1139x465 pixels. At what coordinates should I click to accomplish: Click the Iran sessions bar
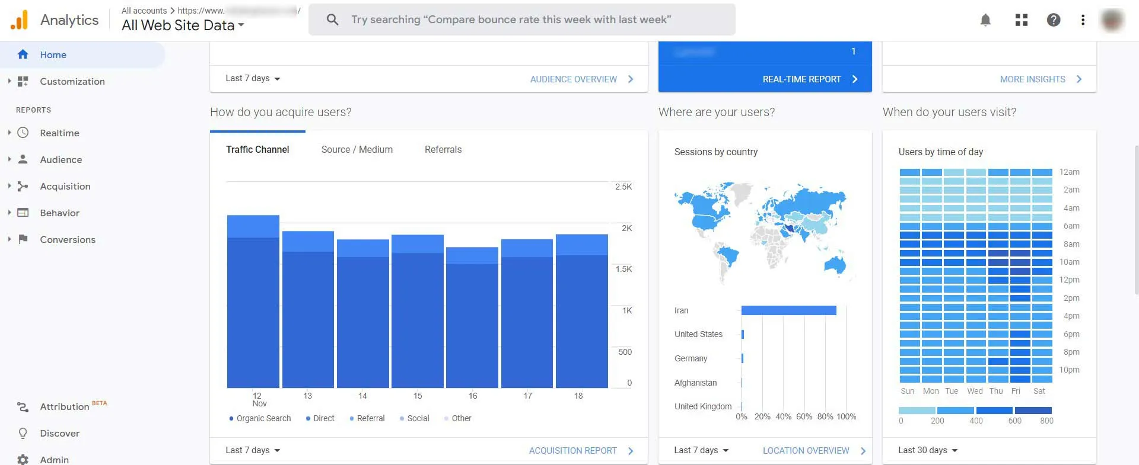tap(789, 310)
